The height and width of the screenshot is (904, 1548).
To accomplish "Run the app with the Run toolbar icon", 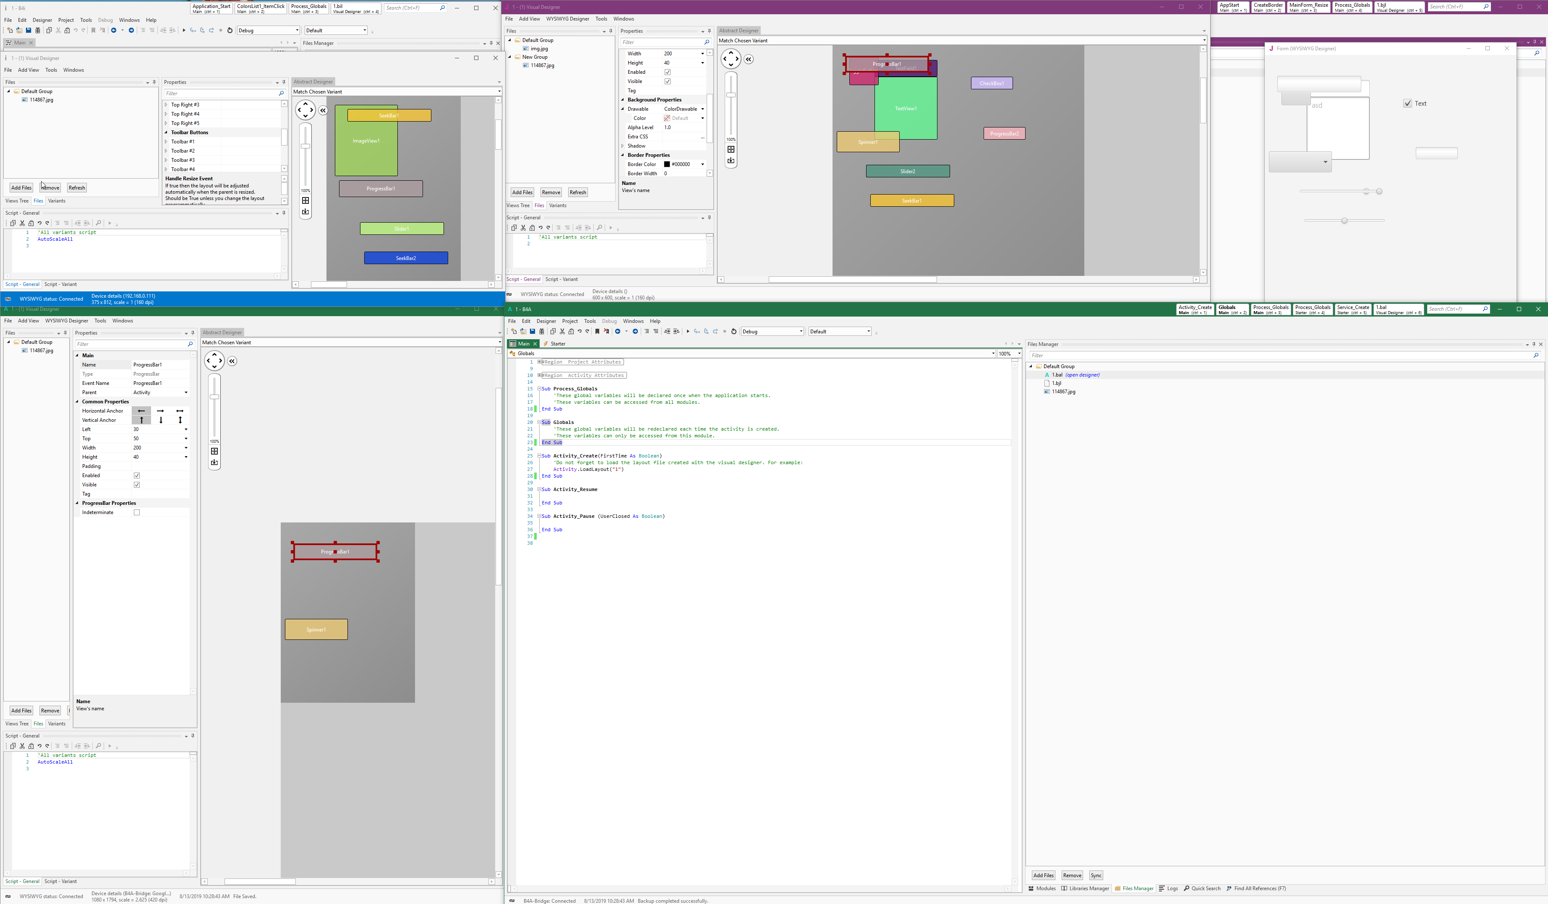I will 689,331.
